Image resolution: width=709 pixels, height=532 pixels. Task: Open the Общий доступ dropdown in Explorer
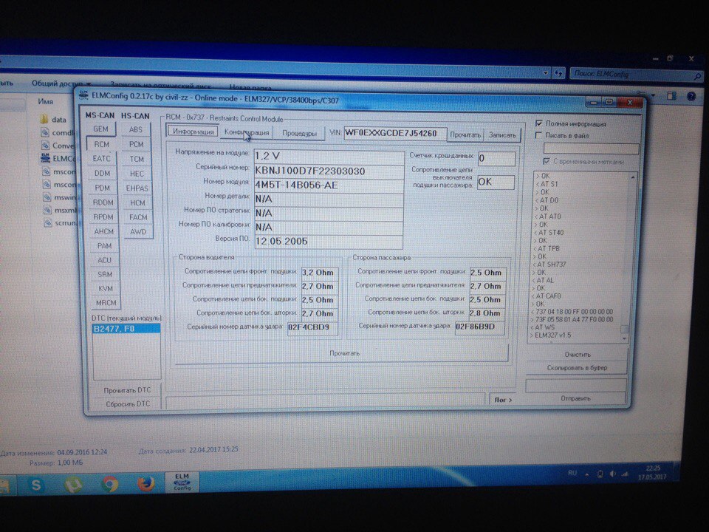61,83
